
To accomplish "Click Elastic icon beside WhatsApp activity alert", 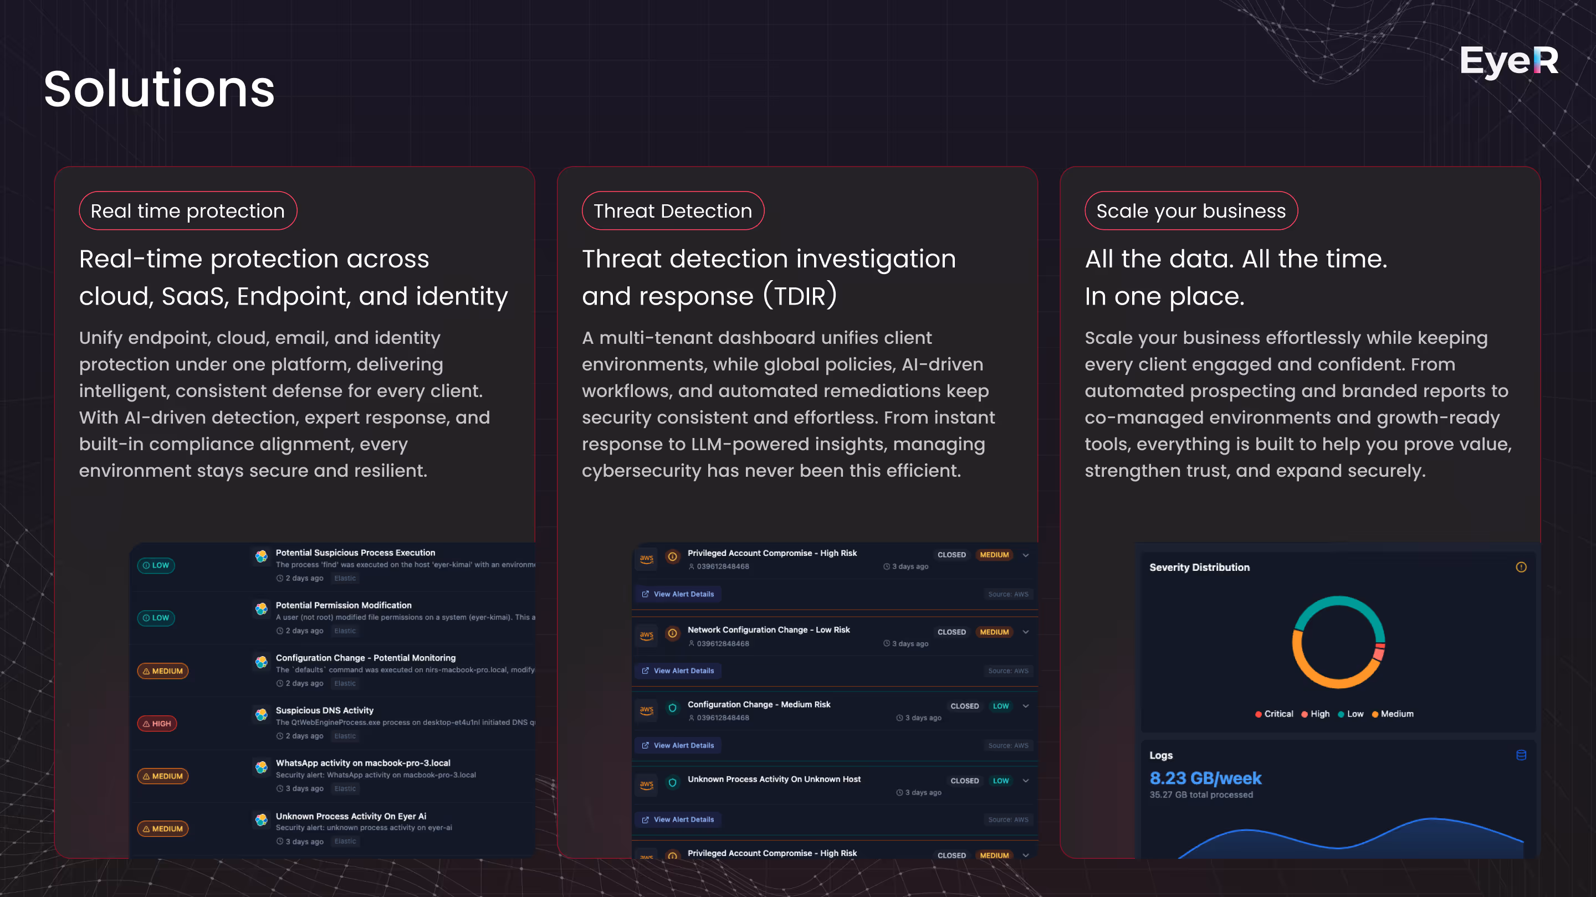I will (262, 767).
